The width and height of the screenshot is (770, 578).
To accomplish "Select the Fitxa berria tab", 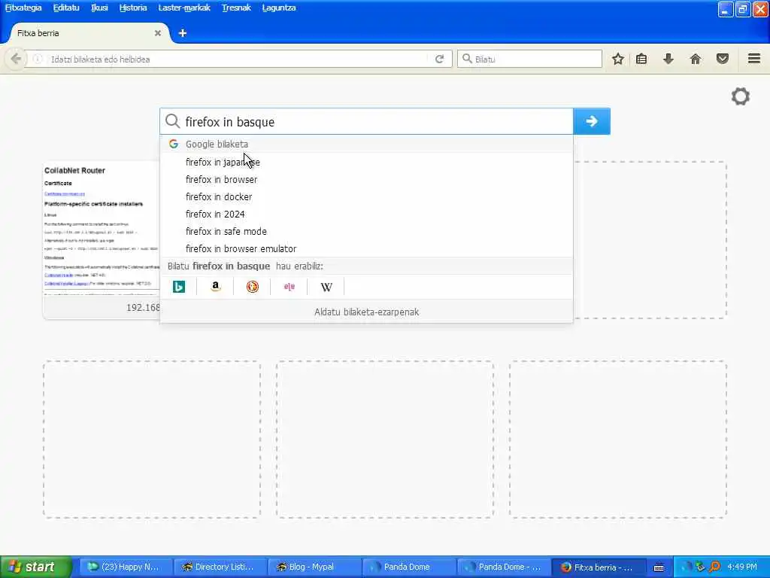I will point(89,33).
